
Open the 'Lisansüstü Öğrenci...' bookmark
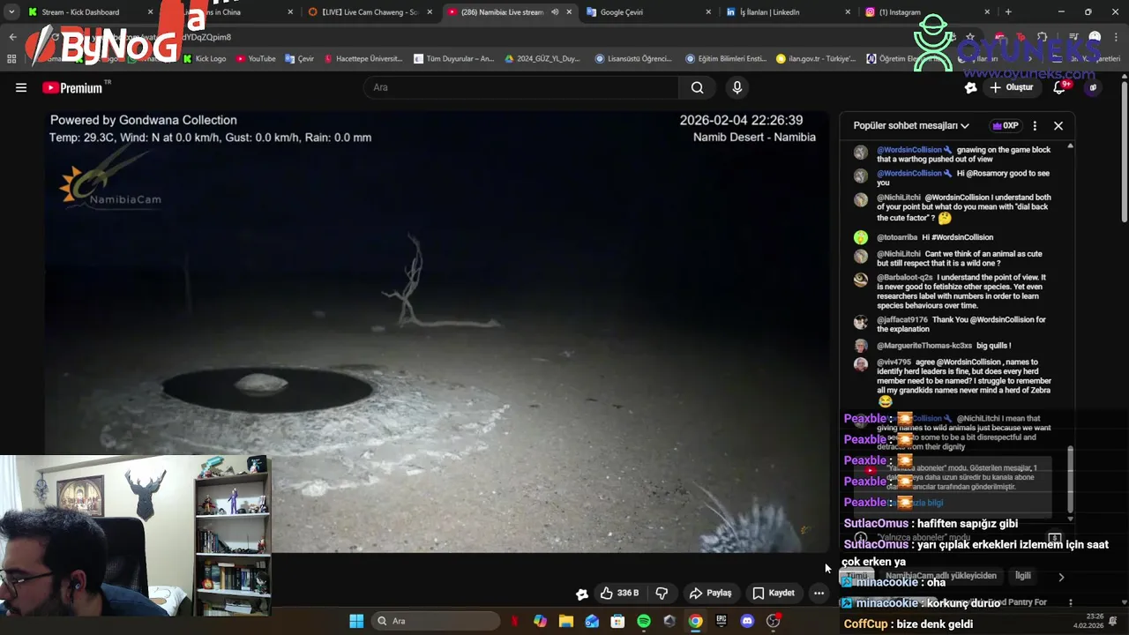tap(633, 59)
